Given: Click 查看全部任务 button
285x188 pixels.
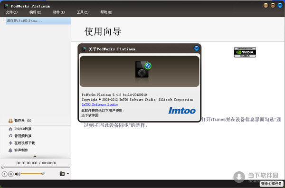Looking at the screenshot, I should click(x=272, y=184).
